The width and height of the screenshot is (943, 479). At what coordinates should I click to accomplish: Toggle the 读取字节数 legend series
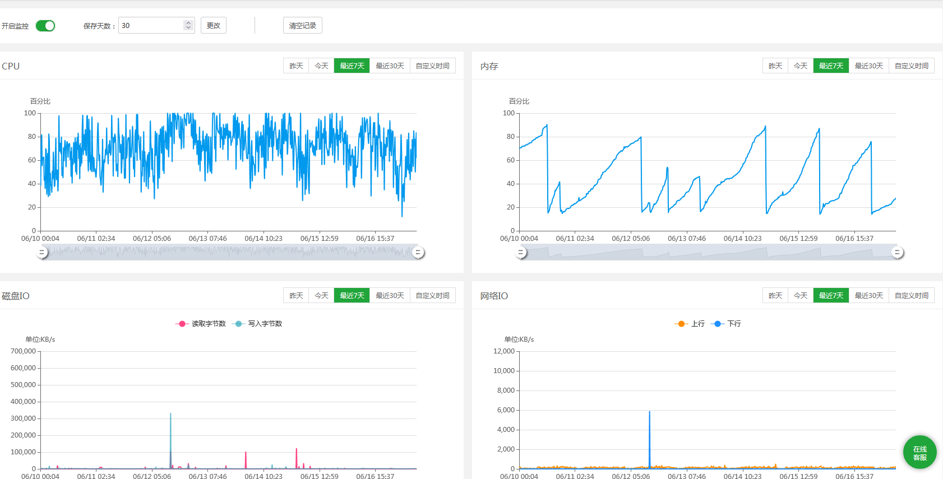coord(201,324)
